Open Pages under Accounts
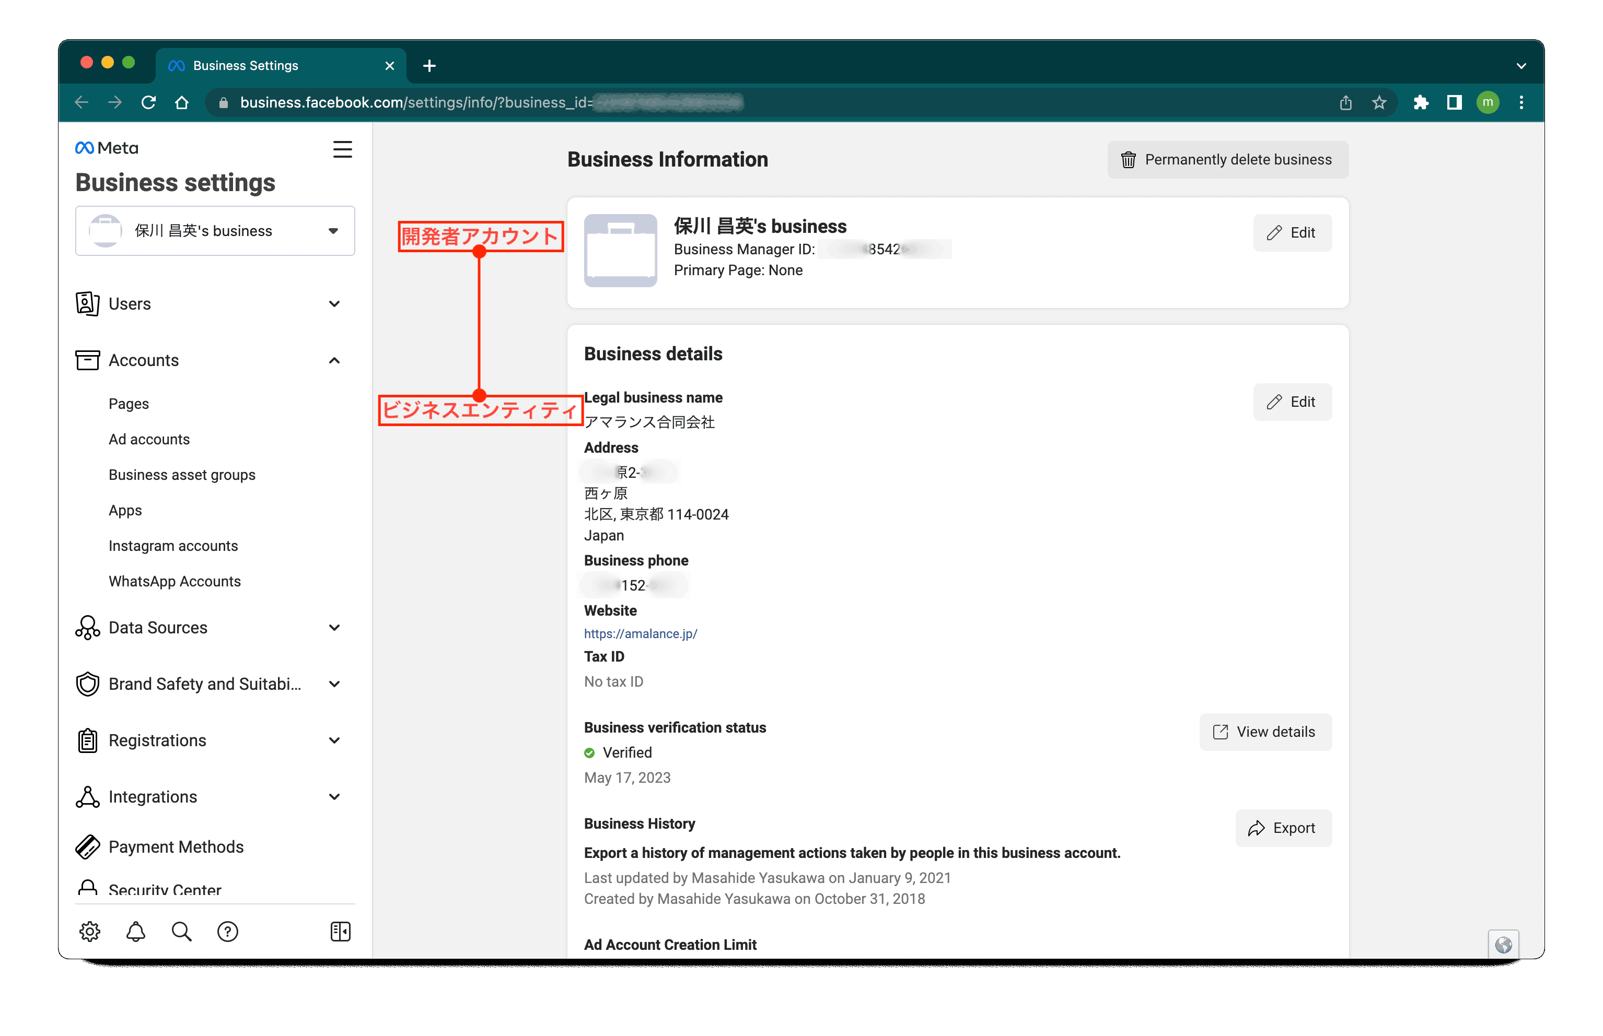The image size is (1603, 1036). pos(129,404)
